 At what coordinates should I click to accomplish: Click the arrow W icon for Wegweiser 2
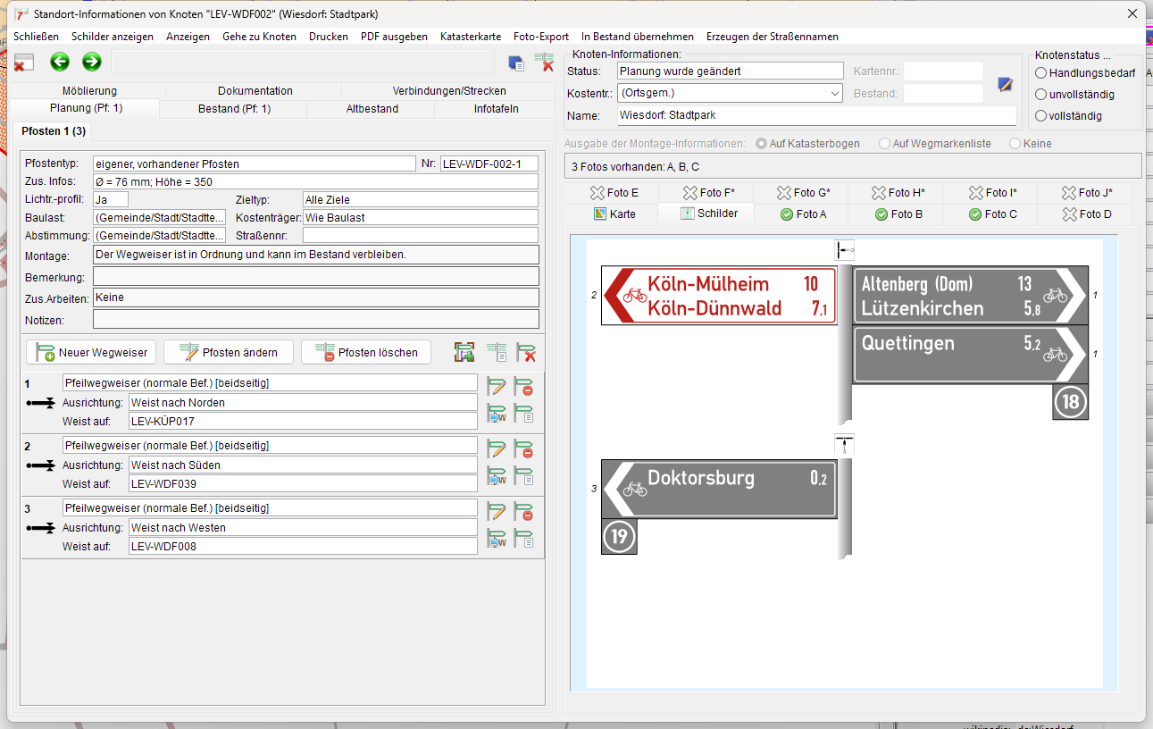pyautogui.click(x=497, y=476)
